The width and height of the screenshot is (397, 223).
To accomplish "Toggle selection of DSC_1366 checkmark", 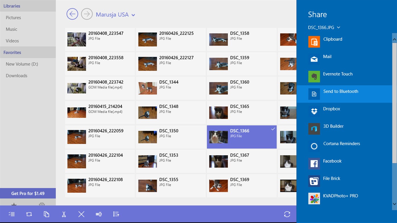I will [x=273, y=129].
